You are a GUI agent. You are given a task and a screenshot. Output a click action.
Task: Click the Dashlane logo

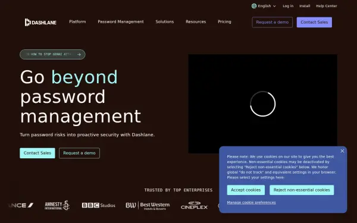(x=40, y=23)
